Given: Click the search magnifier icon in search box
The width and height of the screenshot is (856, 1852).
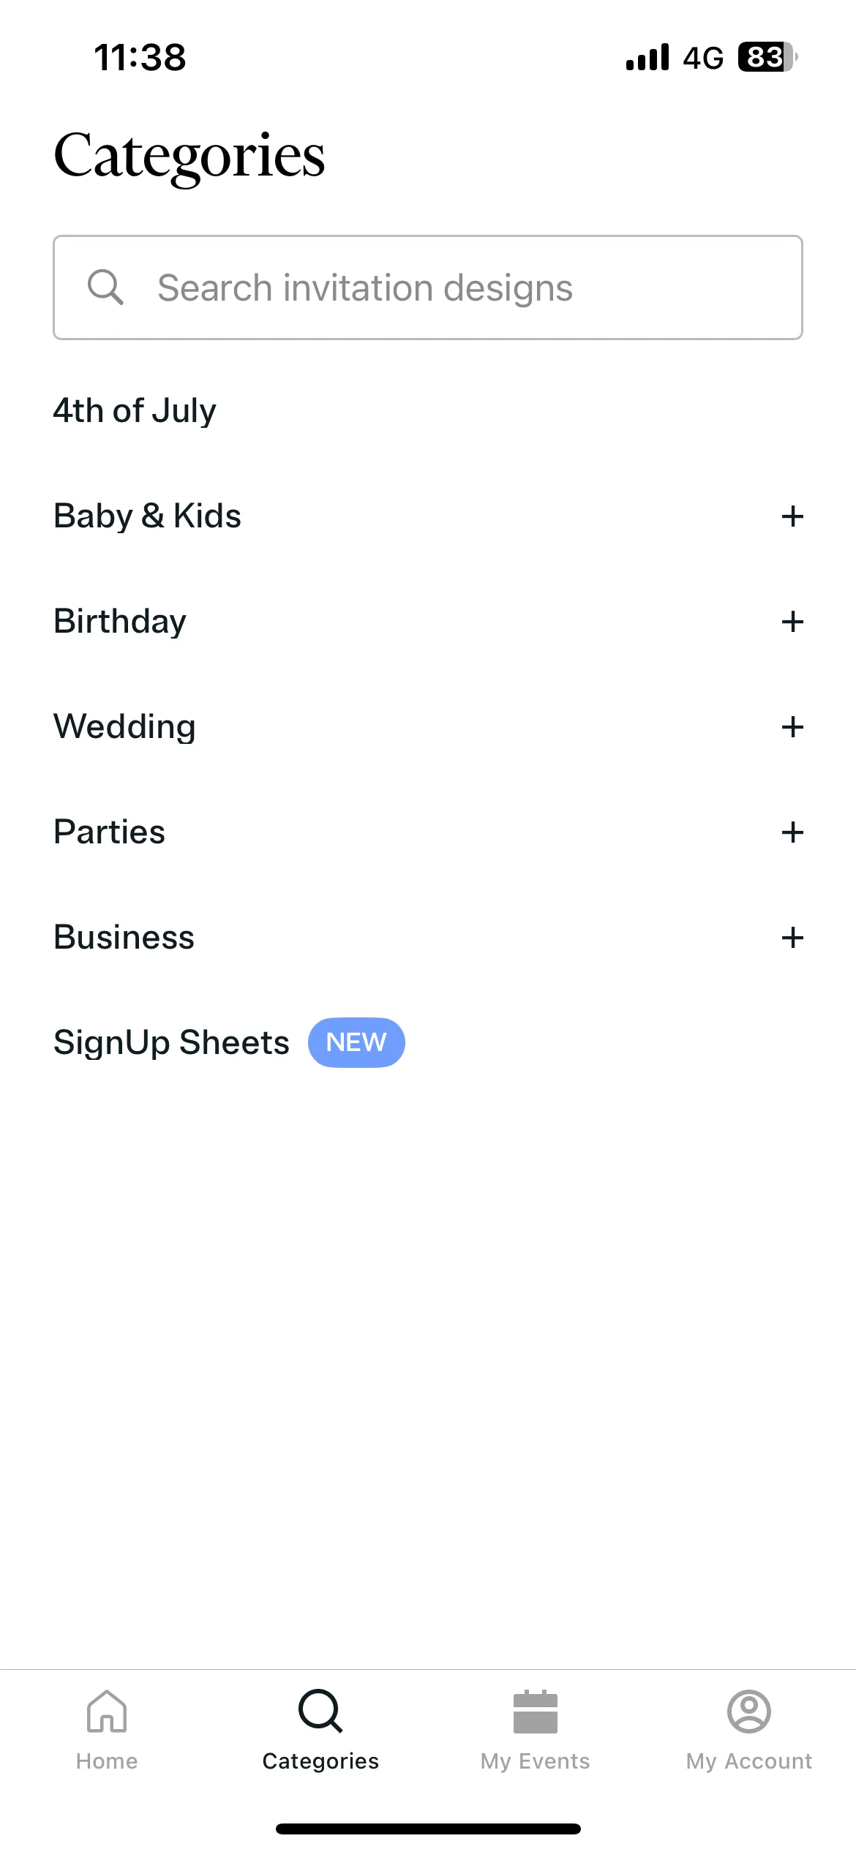Looking at the screenshot, I should (x=105, y=287).
